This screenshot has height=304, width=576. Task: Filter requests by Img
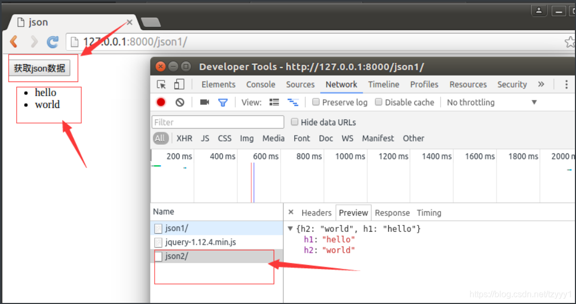click(x=247, y=138)
